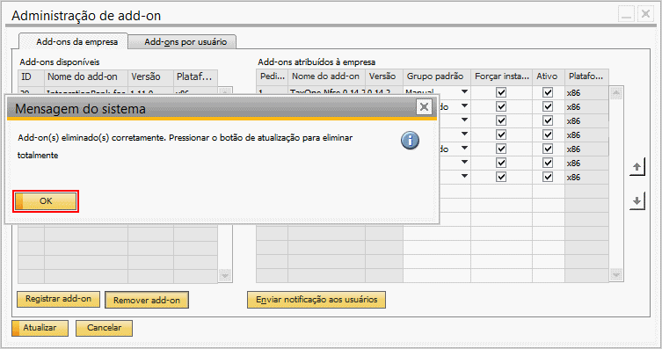
Task: Open the first row Grupo padrão dropdown
Action: pos(464,91)
